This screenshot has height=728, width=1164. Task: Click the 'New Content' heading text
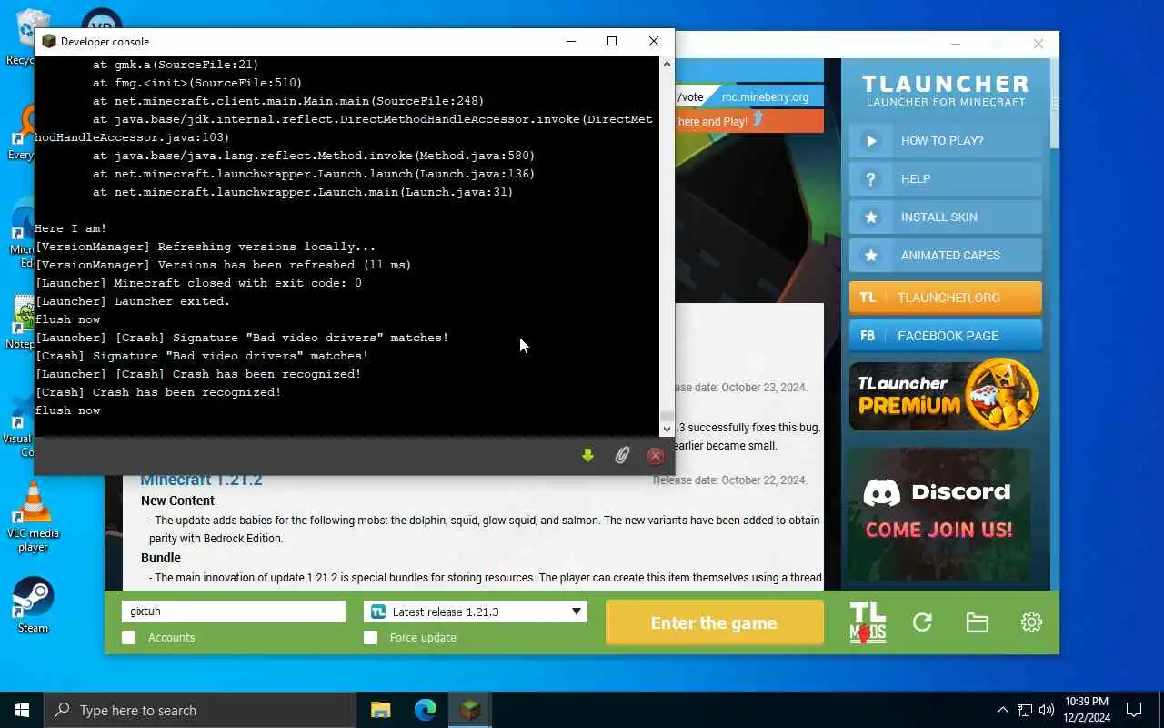tap(177, 500)
